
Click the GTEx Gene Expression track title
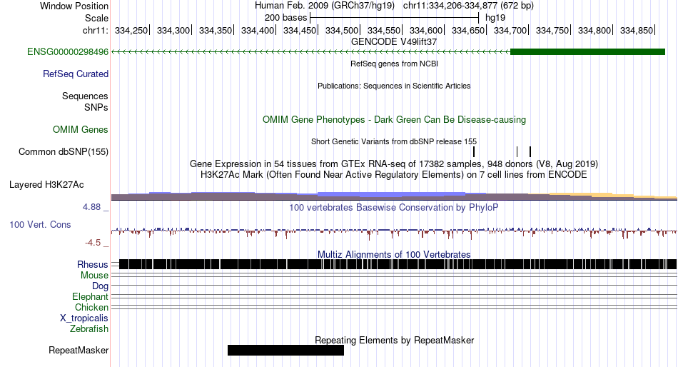pyautogui.click(x=394, y=164)
